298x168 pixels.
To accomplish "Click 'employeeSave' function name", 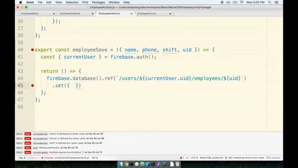I will pos(90,50).
